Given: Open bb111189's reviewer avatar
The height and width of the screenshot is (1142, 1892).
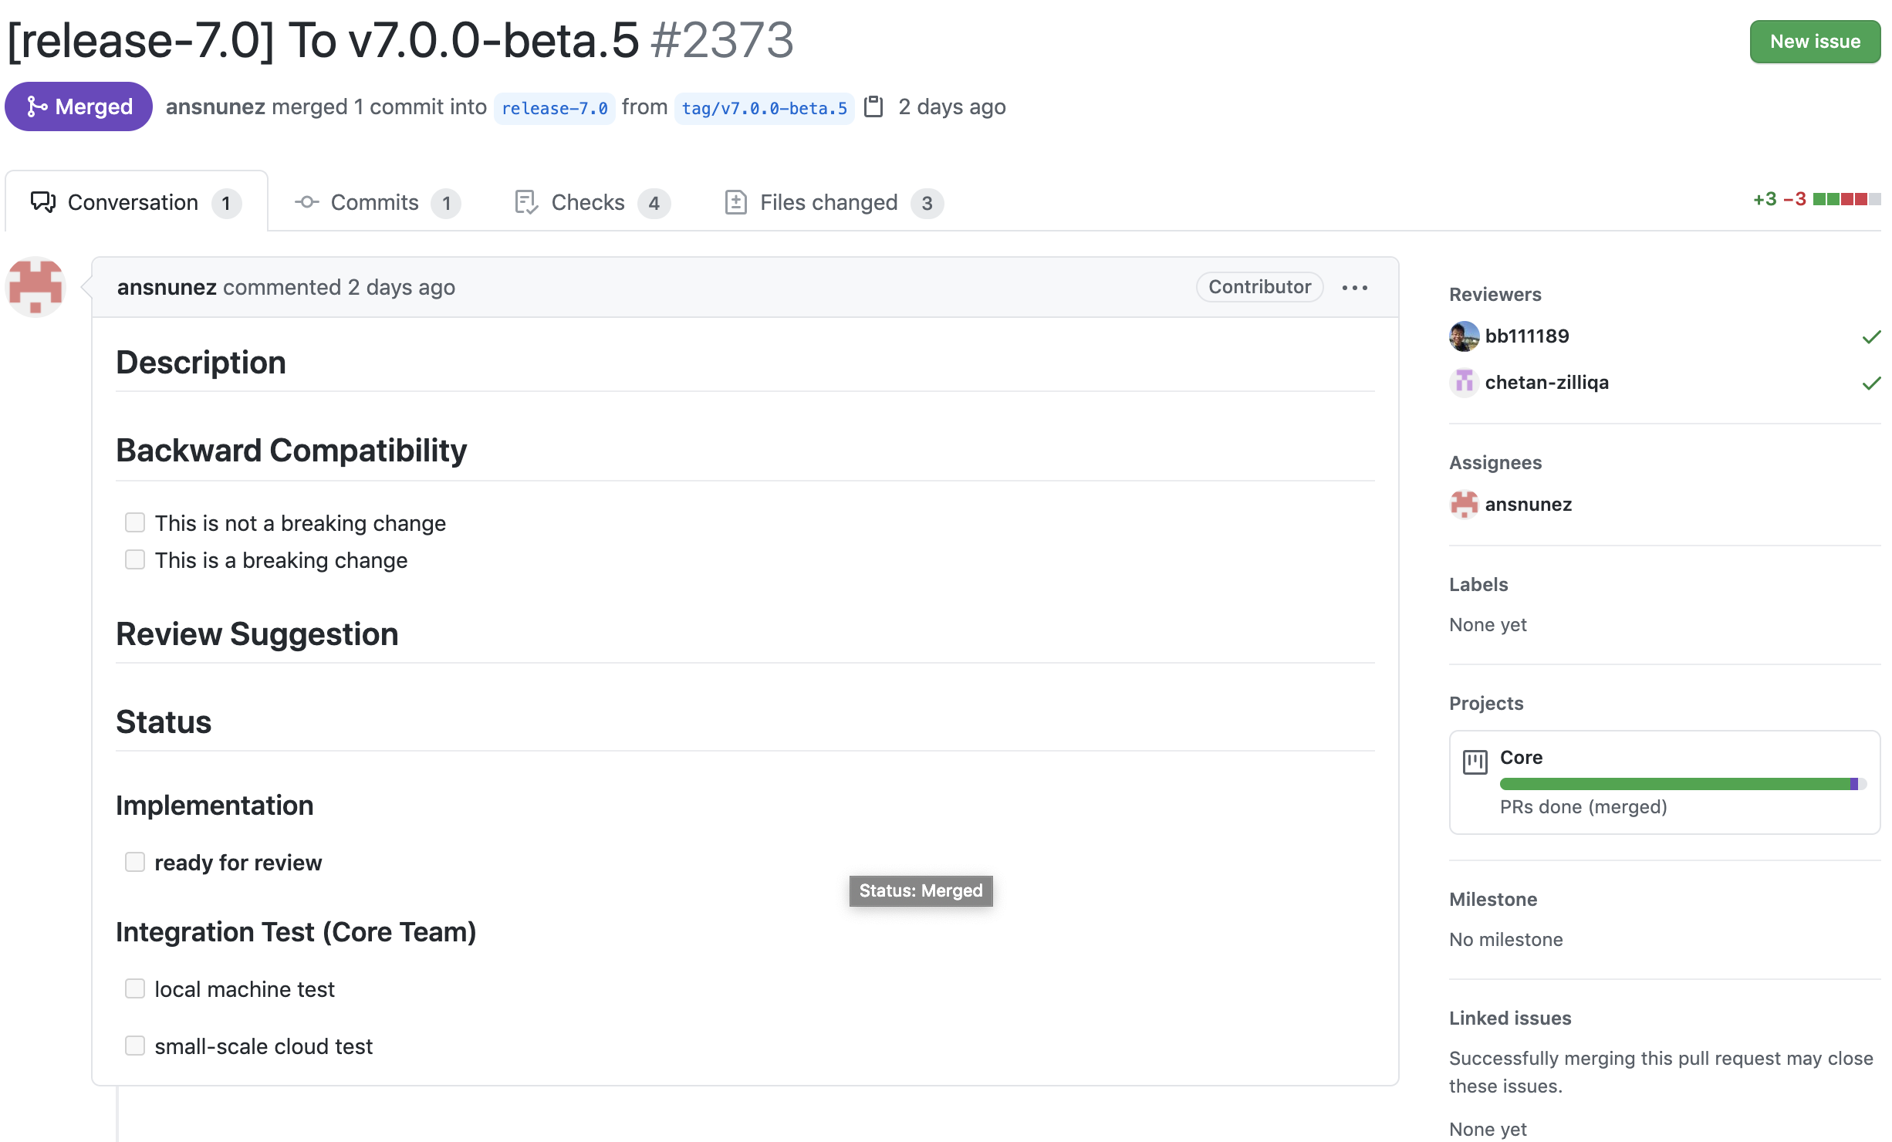Looking at the screenshot, I should pos(1464,336).
